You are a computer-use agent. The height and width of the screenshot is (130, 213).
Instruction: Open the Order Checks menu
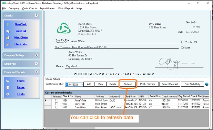pyautogui.click(x=30, y=8)
